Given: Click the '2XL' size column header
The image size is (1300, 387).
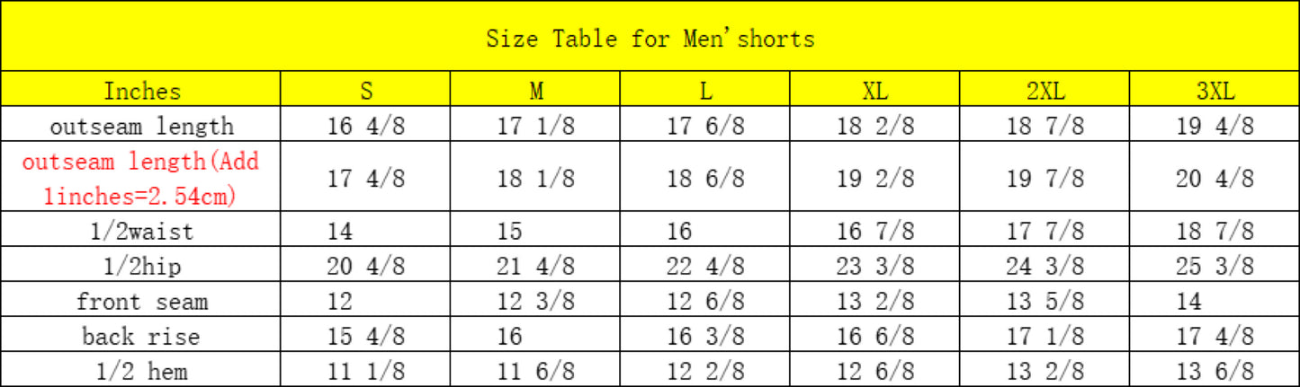Looking at the screenshot, I should click(1045, 91).
